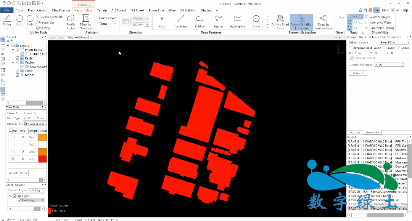Screen dimensions: 412x221
Task: Select the BezierSpline draw tool
Action: tap(237, 21)
